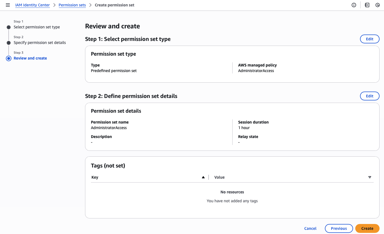Cancel the permission set creation
The image size is (384, 234).
pos(310,228)
